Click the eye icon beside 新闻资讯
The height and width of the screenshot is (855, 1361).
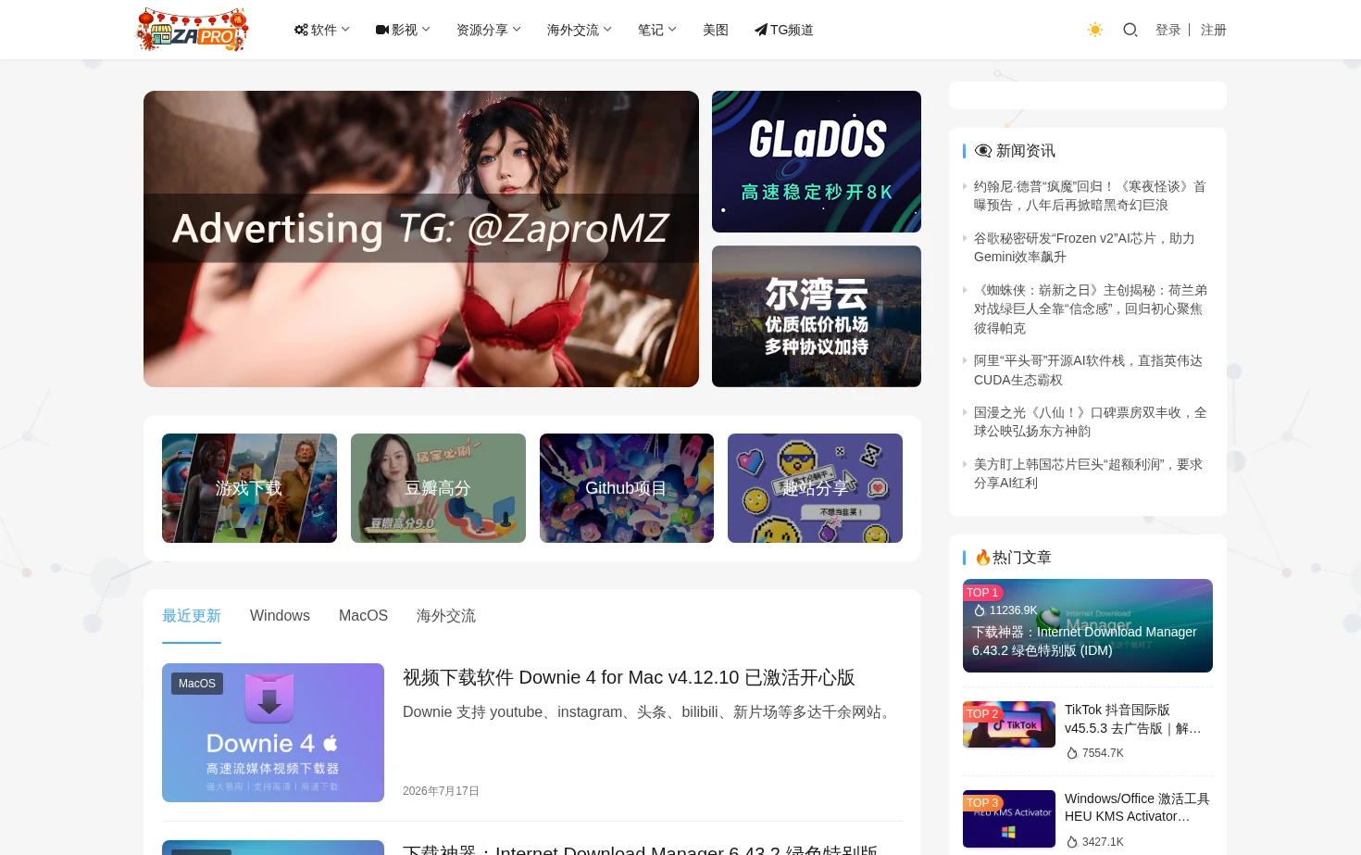pos(983,151)
